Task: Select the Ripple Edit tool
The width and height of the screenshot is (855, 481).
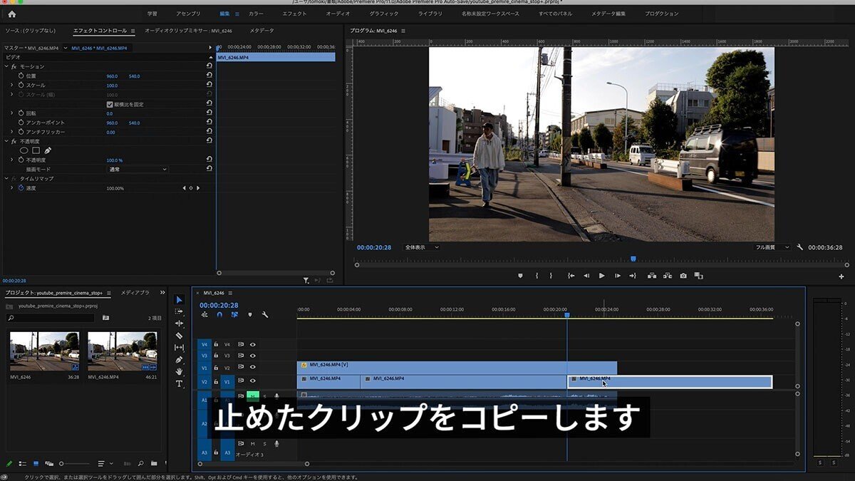Action: click(179, 324)
